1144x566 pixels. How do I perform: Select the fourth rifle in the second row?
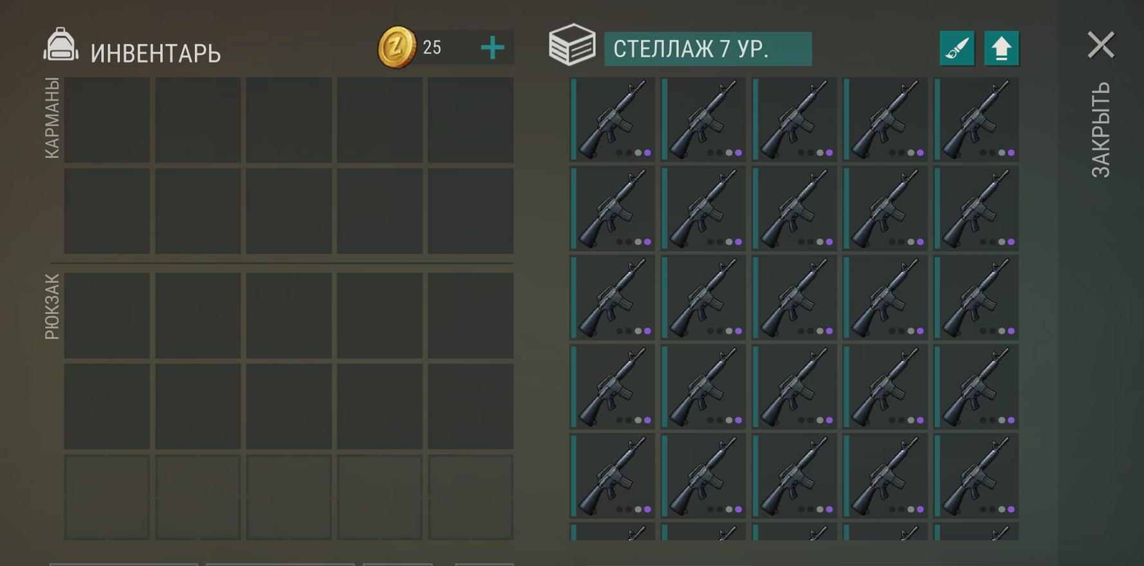(x=885, y=209)
